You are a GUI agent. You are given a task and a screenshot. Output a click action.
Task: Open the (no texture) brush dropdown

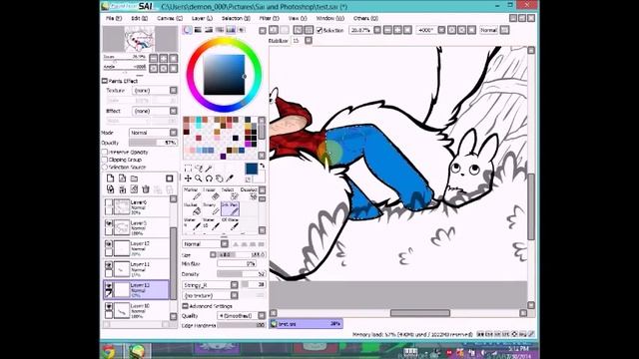234,295
